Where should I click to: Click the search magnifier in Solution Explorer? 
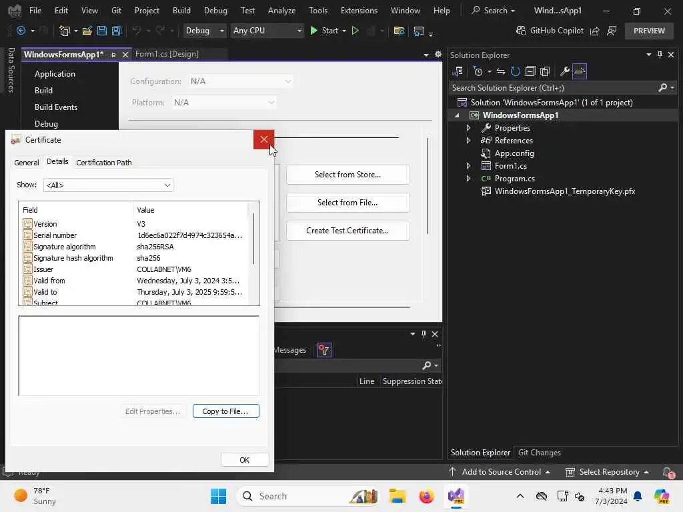(x=662, y=87)
